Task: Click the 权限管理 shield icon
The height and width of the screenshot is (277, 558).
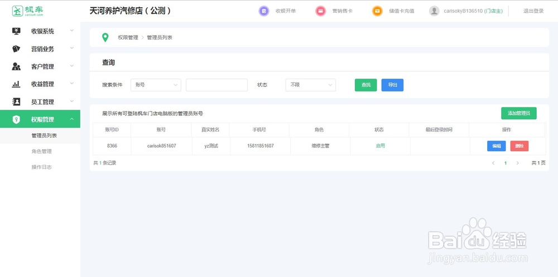Action: [16, 119]
